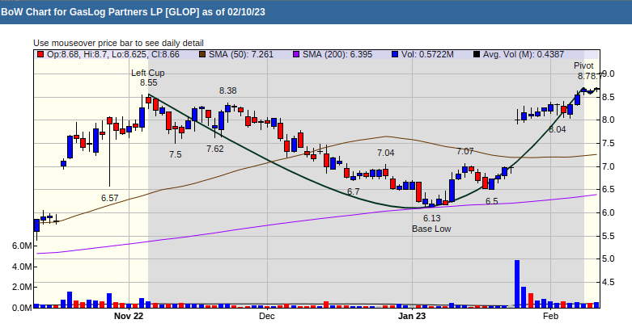Click the tallest blue volume bar
Image resolution: width=632 pixels, height=332 pixels.
tap(517, 284)
